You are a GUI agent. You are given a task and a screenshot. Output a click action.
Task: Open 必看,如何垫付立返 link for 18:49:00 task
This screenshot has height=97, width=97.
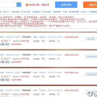pos(71,37)
